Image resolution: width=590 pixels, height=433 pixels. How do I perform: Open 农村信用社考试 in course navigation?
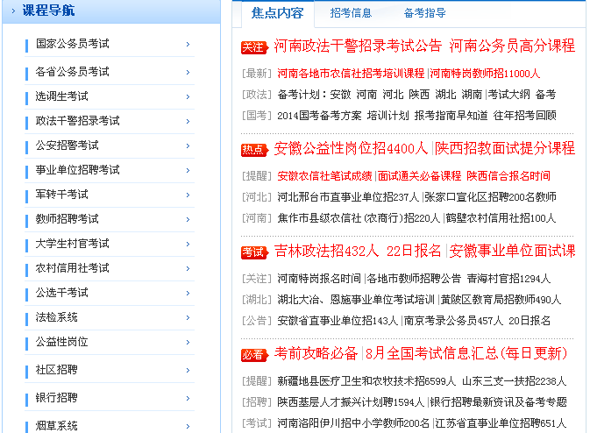point(72,268)
